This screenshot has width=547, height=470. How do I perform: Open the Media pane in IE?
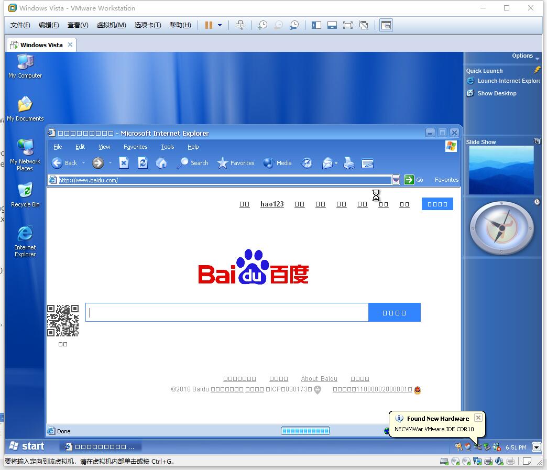tap(277, 163)
